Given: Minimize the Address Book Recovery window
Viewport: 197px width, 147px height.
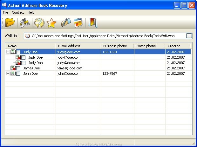Looking at the screenshot, I should (177, 5).
